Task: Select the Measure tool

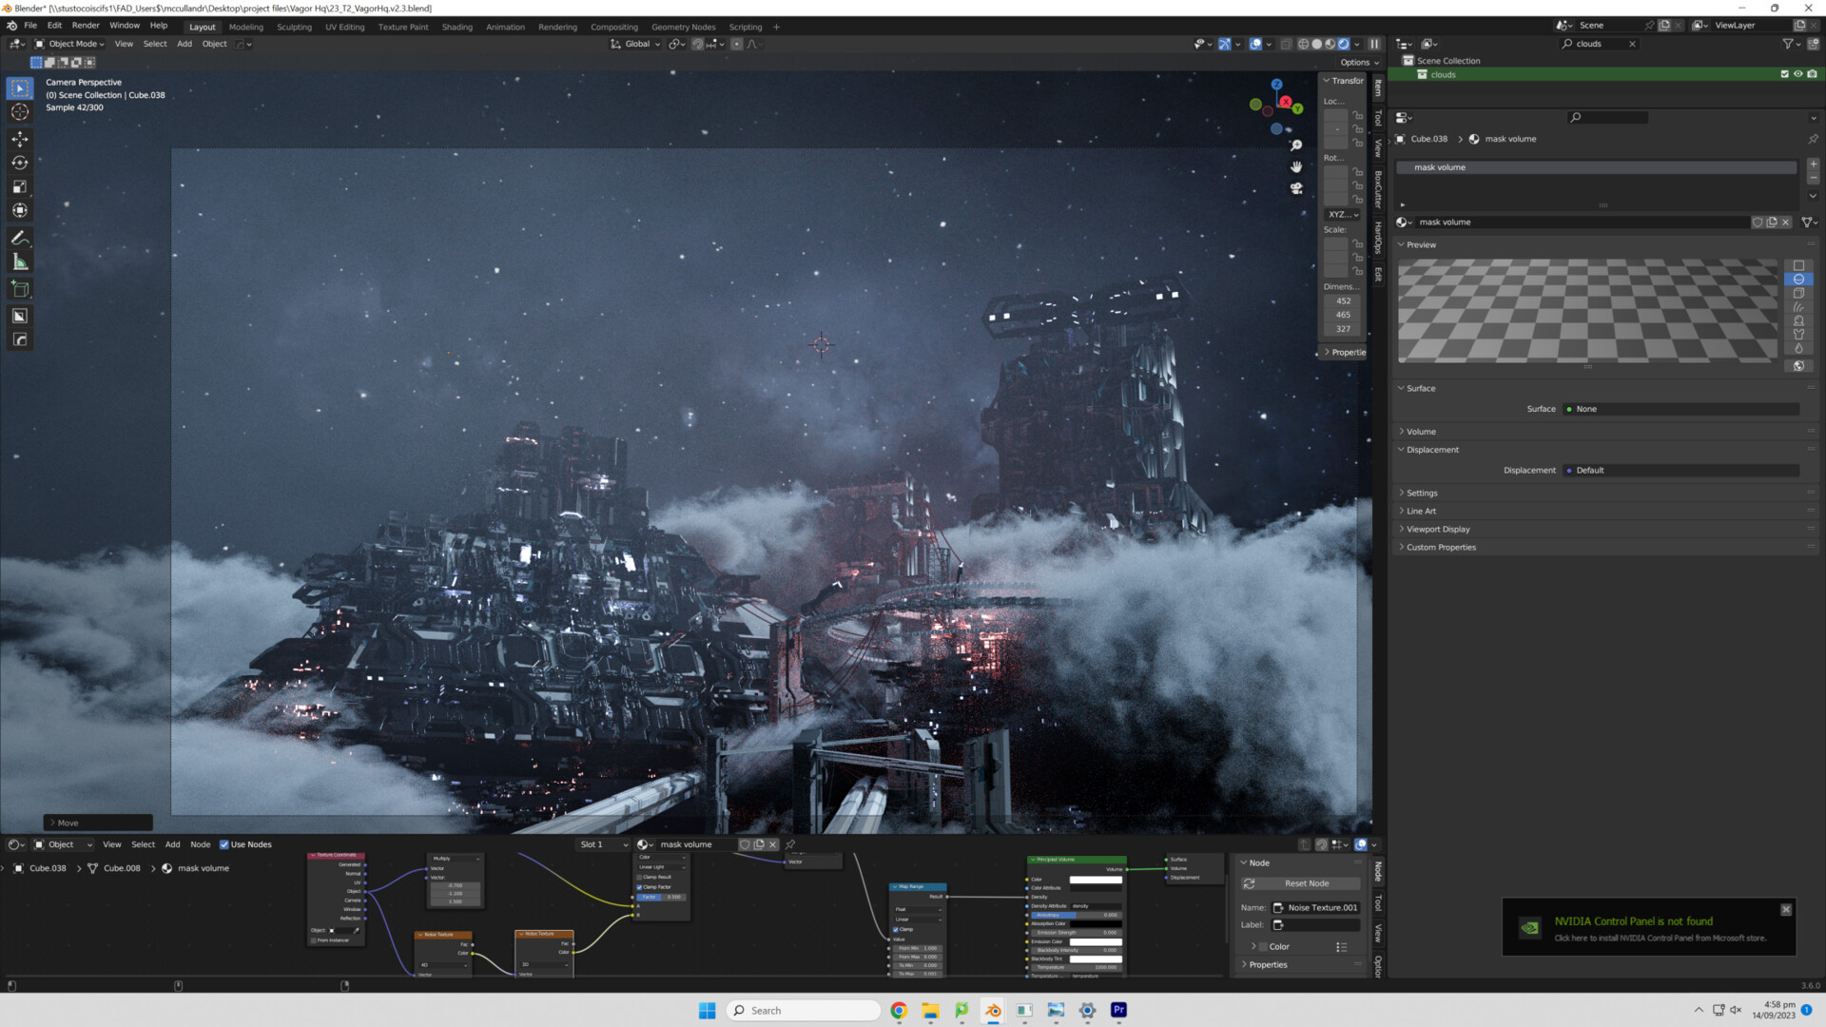Action: pyautogui.click(x=19, y=262)
